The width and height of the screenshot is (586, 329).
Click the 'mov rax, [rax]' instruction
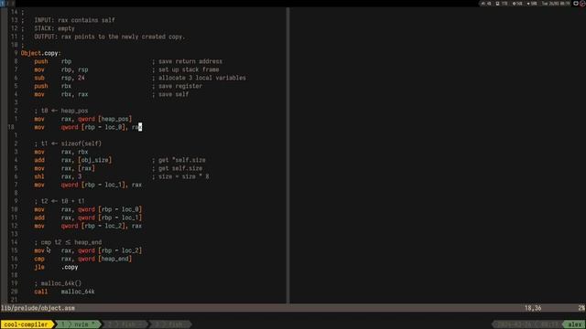click(x=64, y=168)
